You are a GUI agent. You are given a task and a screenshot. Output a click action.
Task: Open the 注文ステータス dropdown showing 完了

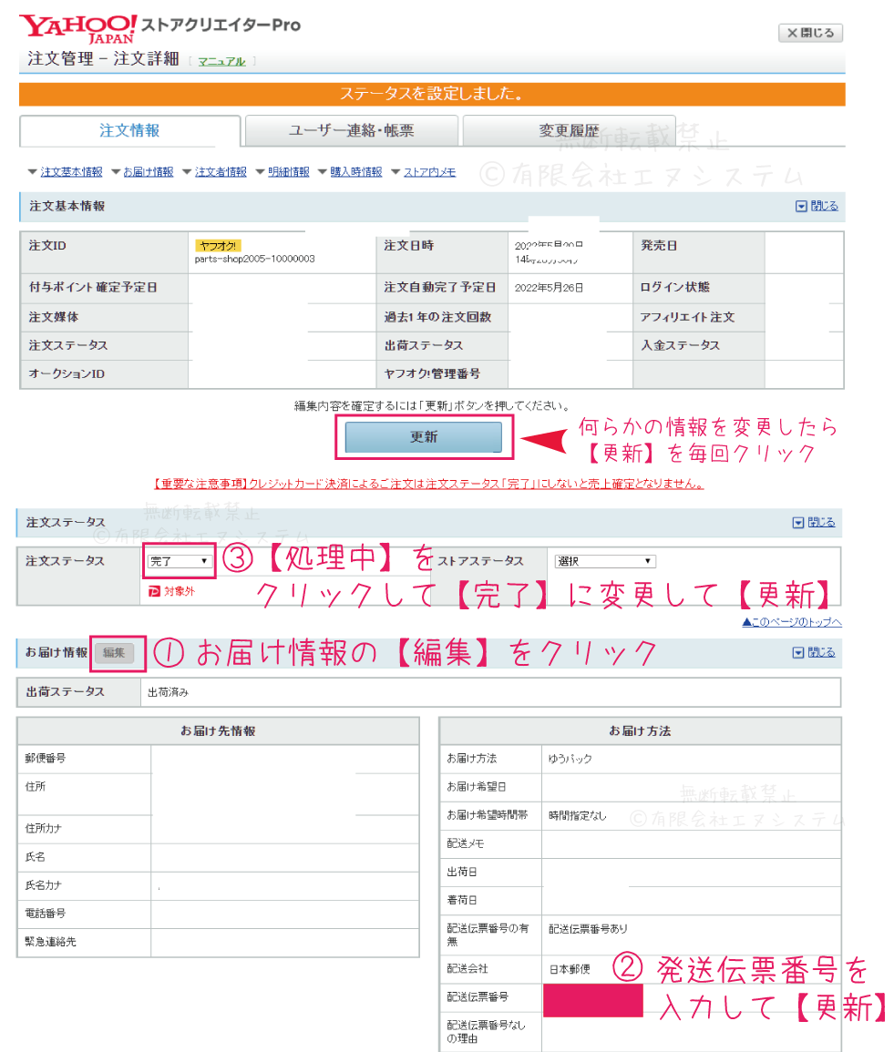pyautogui.click(x=179, y=561)
